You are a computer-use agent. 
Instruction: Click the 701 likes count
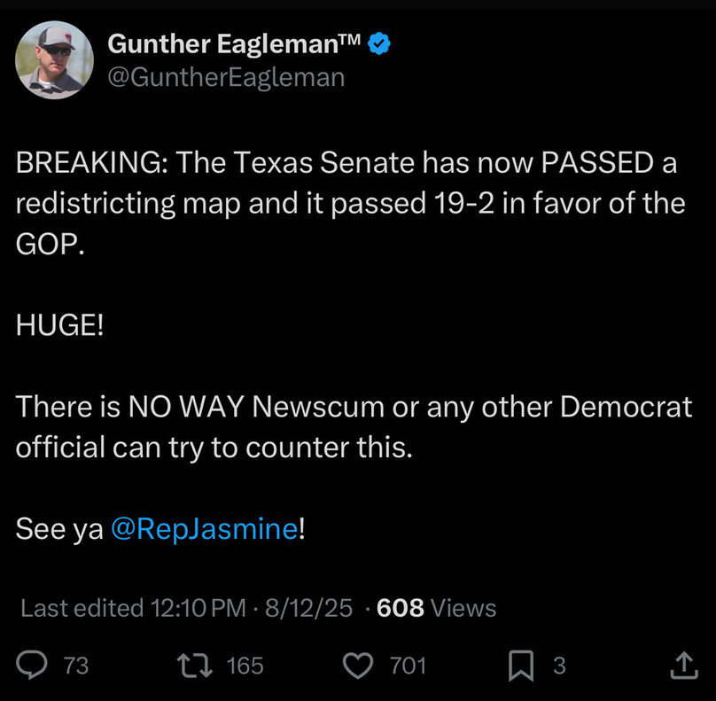pyautogui.click(x=409, y=666)
